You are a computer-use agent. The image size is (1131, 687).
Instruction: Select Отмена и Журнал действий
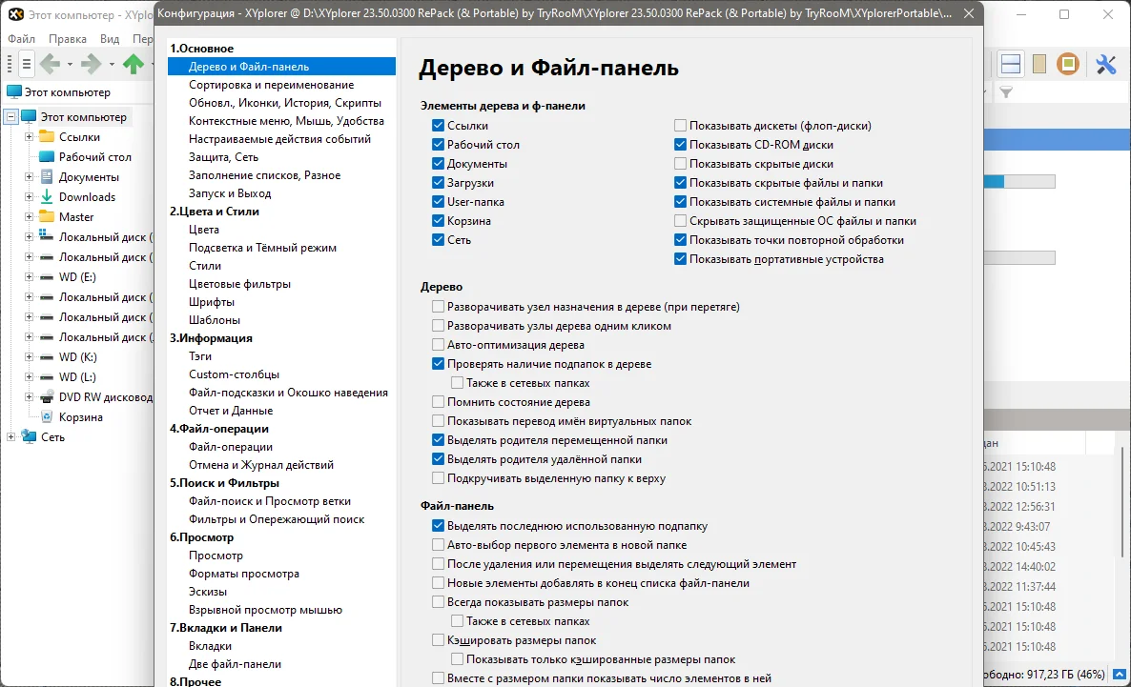click(261, 465)
